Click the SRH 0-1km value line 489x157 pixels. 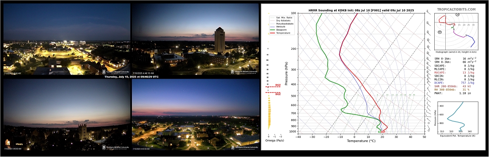click(454, 58)
